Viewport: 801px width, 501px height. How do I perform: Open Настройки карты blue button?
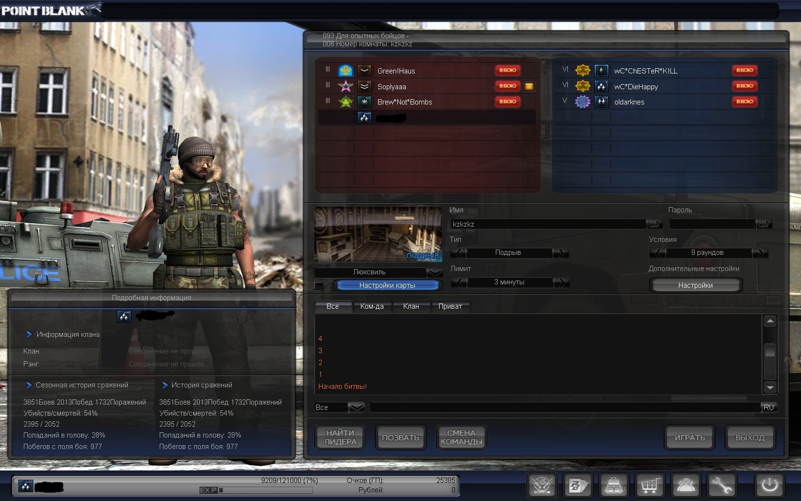387,285
